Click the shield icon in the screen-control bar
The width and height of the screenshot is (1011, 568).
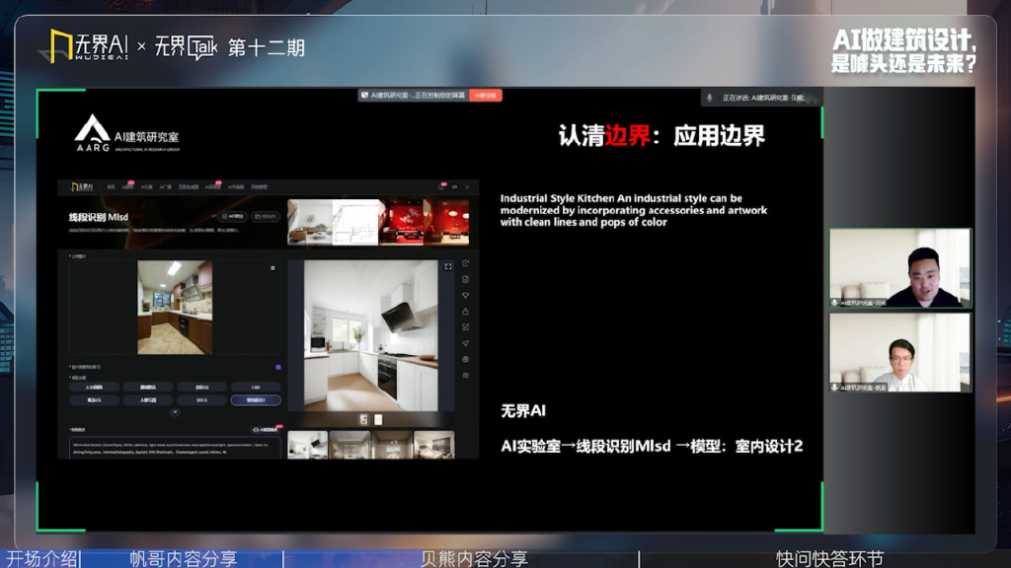point(365,96)
